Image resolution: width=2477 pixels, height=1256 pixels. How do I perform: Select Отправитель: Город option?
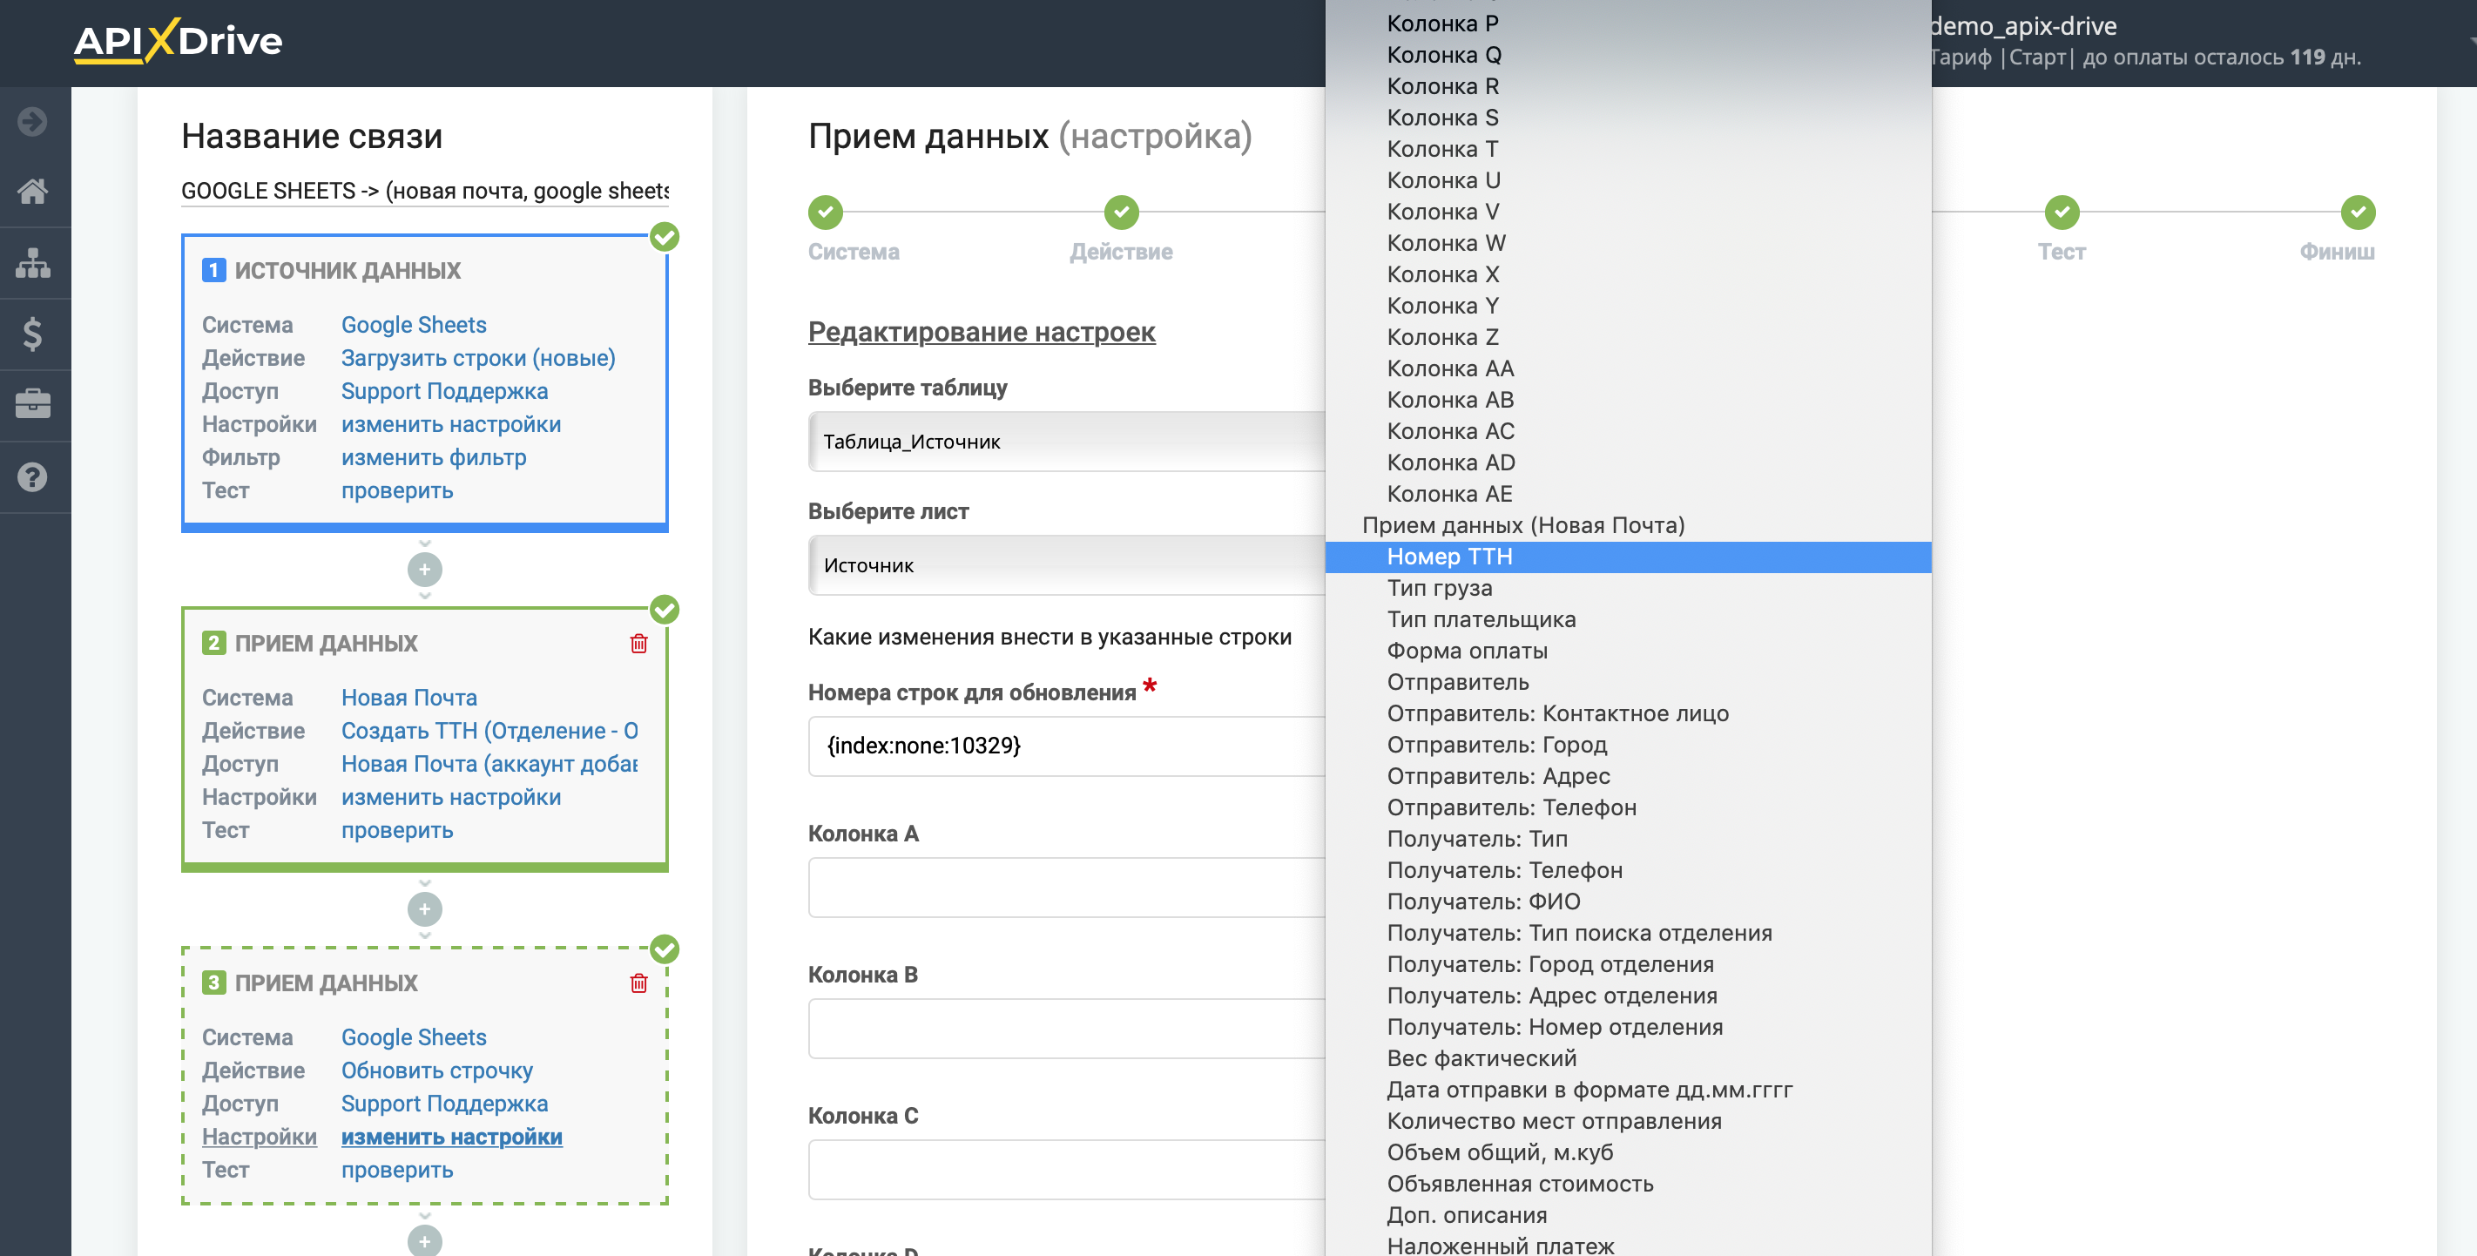(1628, 746)
